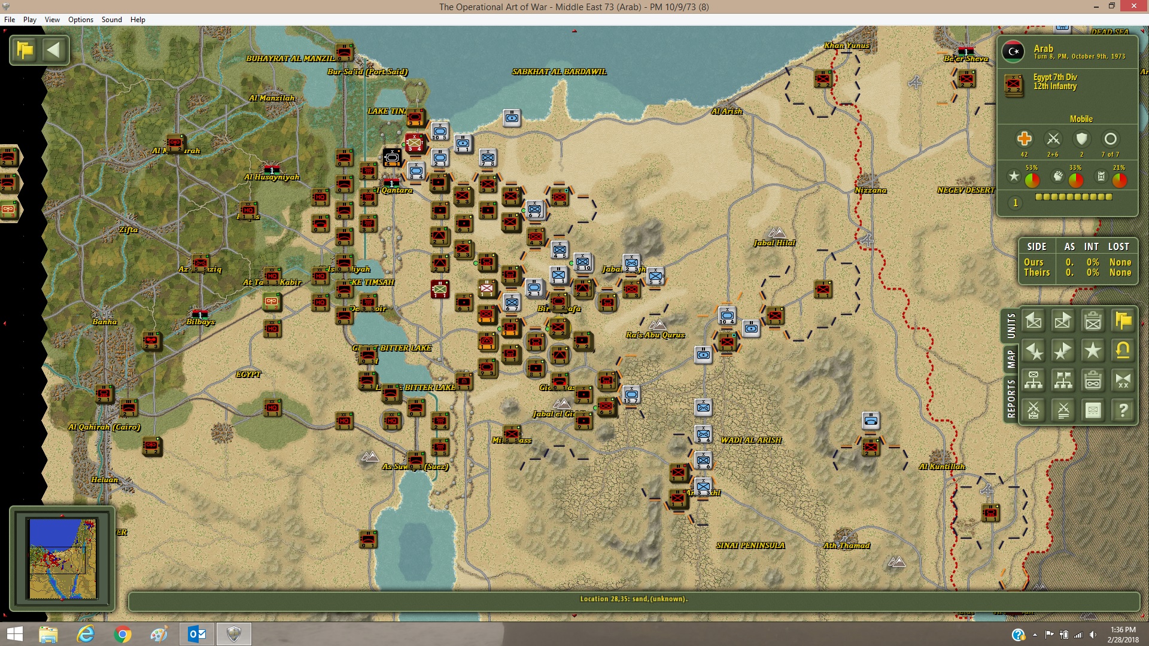Open the question mark help icon
The height and width of the screenshot is (646, 1149).
coord(1123,410)
